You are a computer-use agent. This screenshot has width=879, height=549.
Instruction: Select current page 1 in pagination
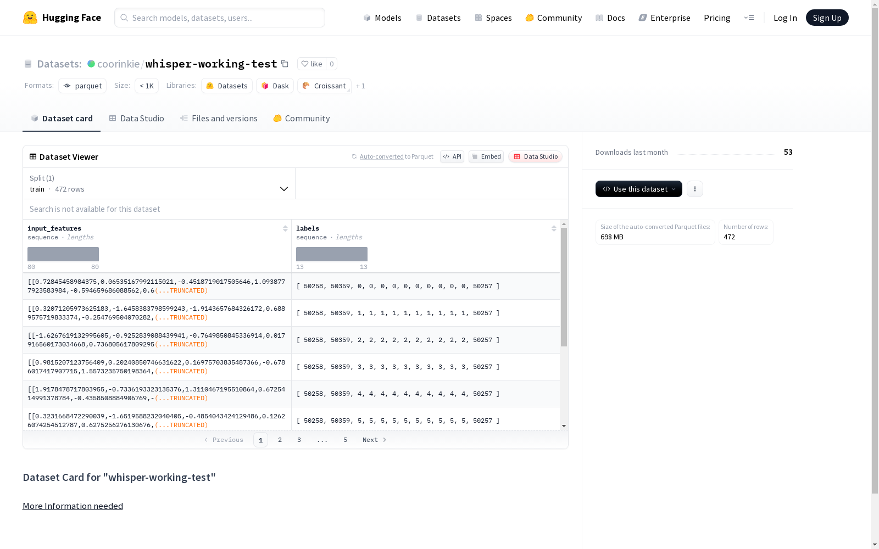pos(260,440)
